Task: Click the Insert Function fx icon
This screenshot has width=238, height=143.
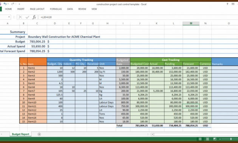Action: (34, 17)
